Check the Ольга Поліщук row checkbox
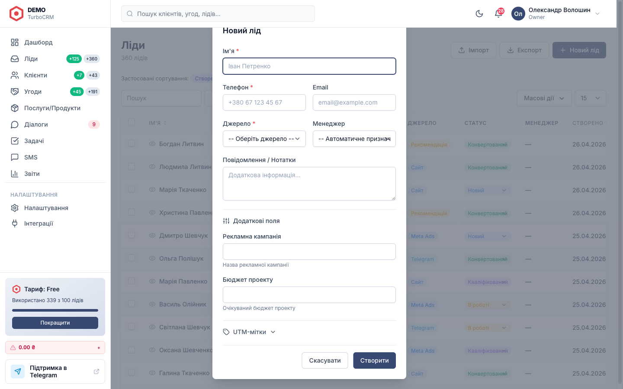This screenshot has width=623, height=389. [132, 258]
